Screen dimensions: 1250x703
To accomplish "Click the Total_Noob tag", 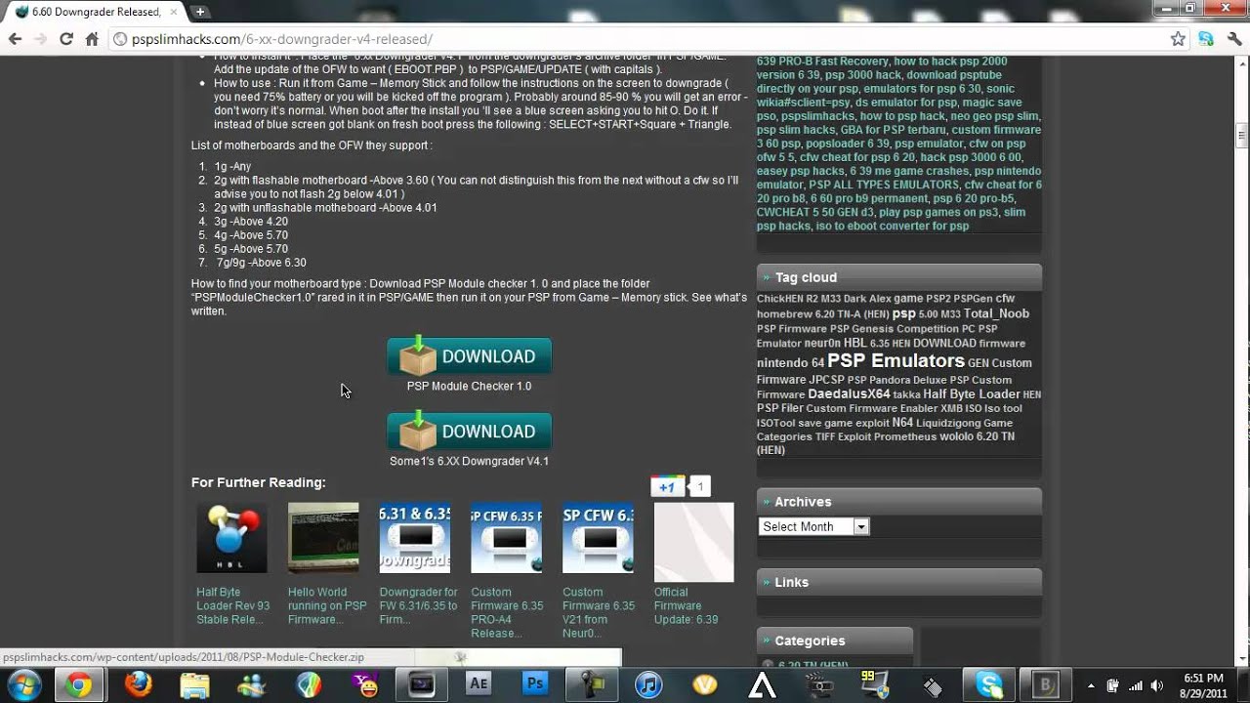I will point(996,313).
